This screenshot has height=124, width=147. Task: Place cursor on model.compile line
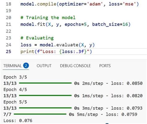point(80,4)
